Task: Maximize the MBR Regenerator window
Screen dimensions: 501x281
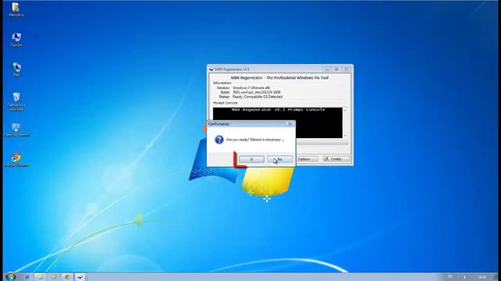Action: point(337,69)
